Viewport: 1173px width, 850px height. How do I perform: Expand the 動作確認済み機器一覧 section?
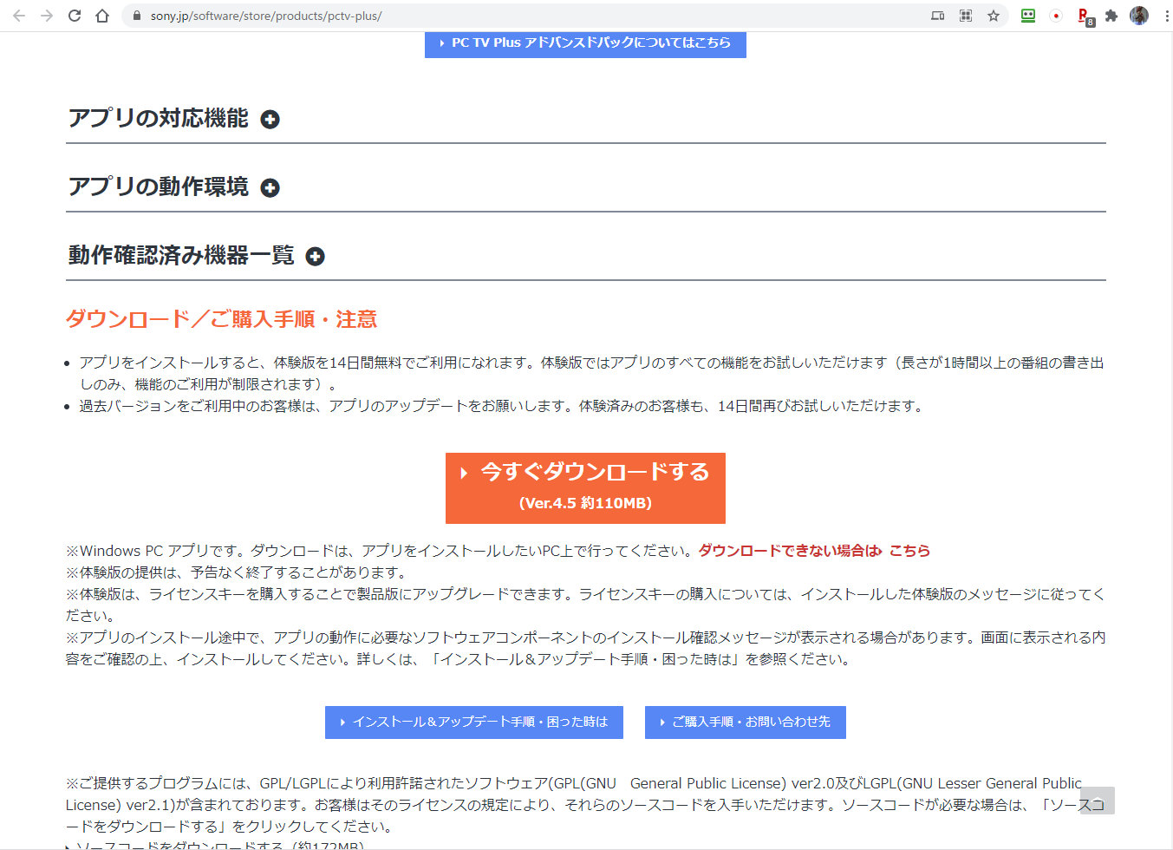pyautogui.click(x=316, y=257)
